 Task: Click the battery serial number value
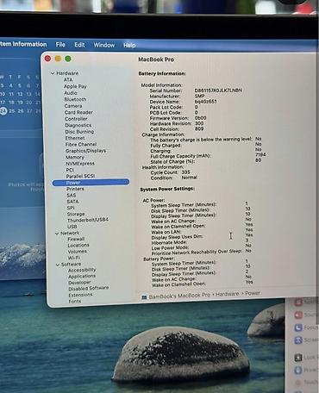[x=218, y=90]
